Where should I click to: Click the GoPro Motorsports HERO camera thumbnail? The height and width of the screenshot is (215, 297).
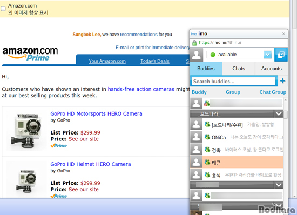(26, 130)
